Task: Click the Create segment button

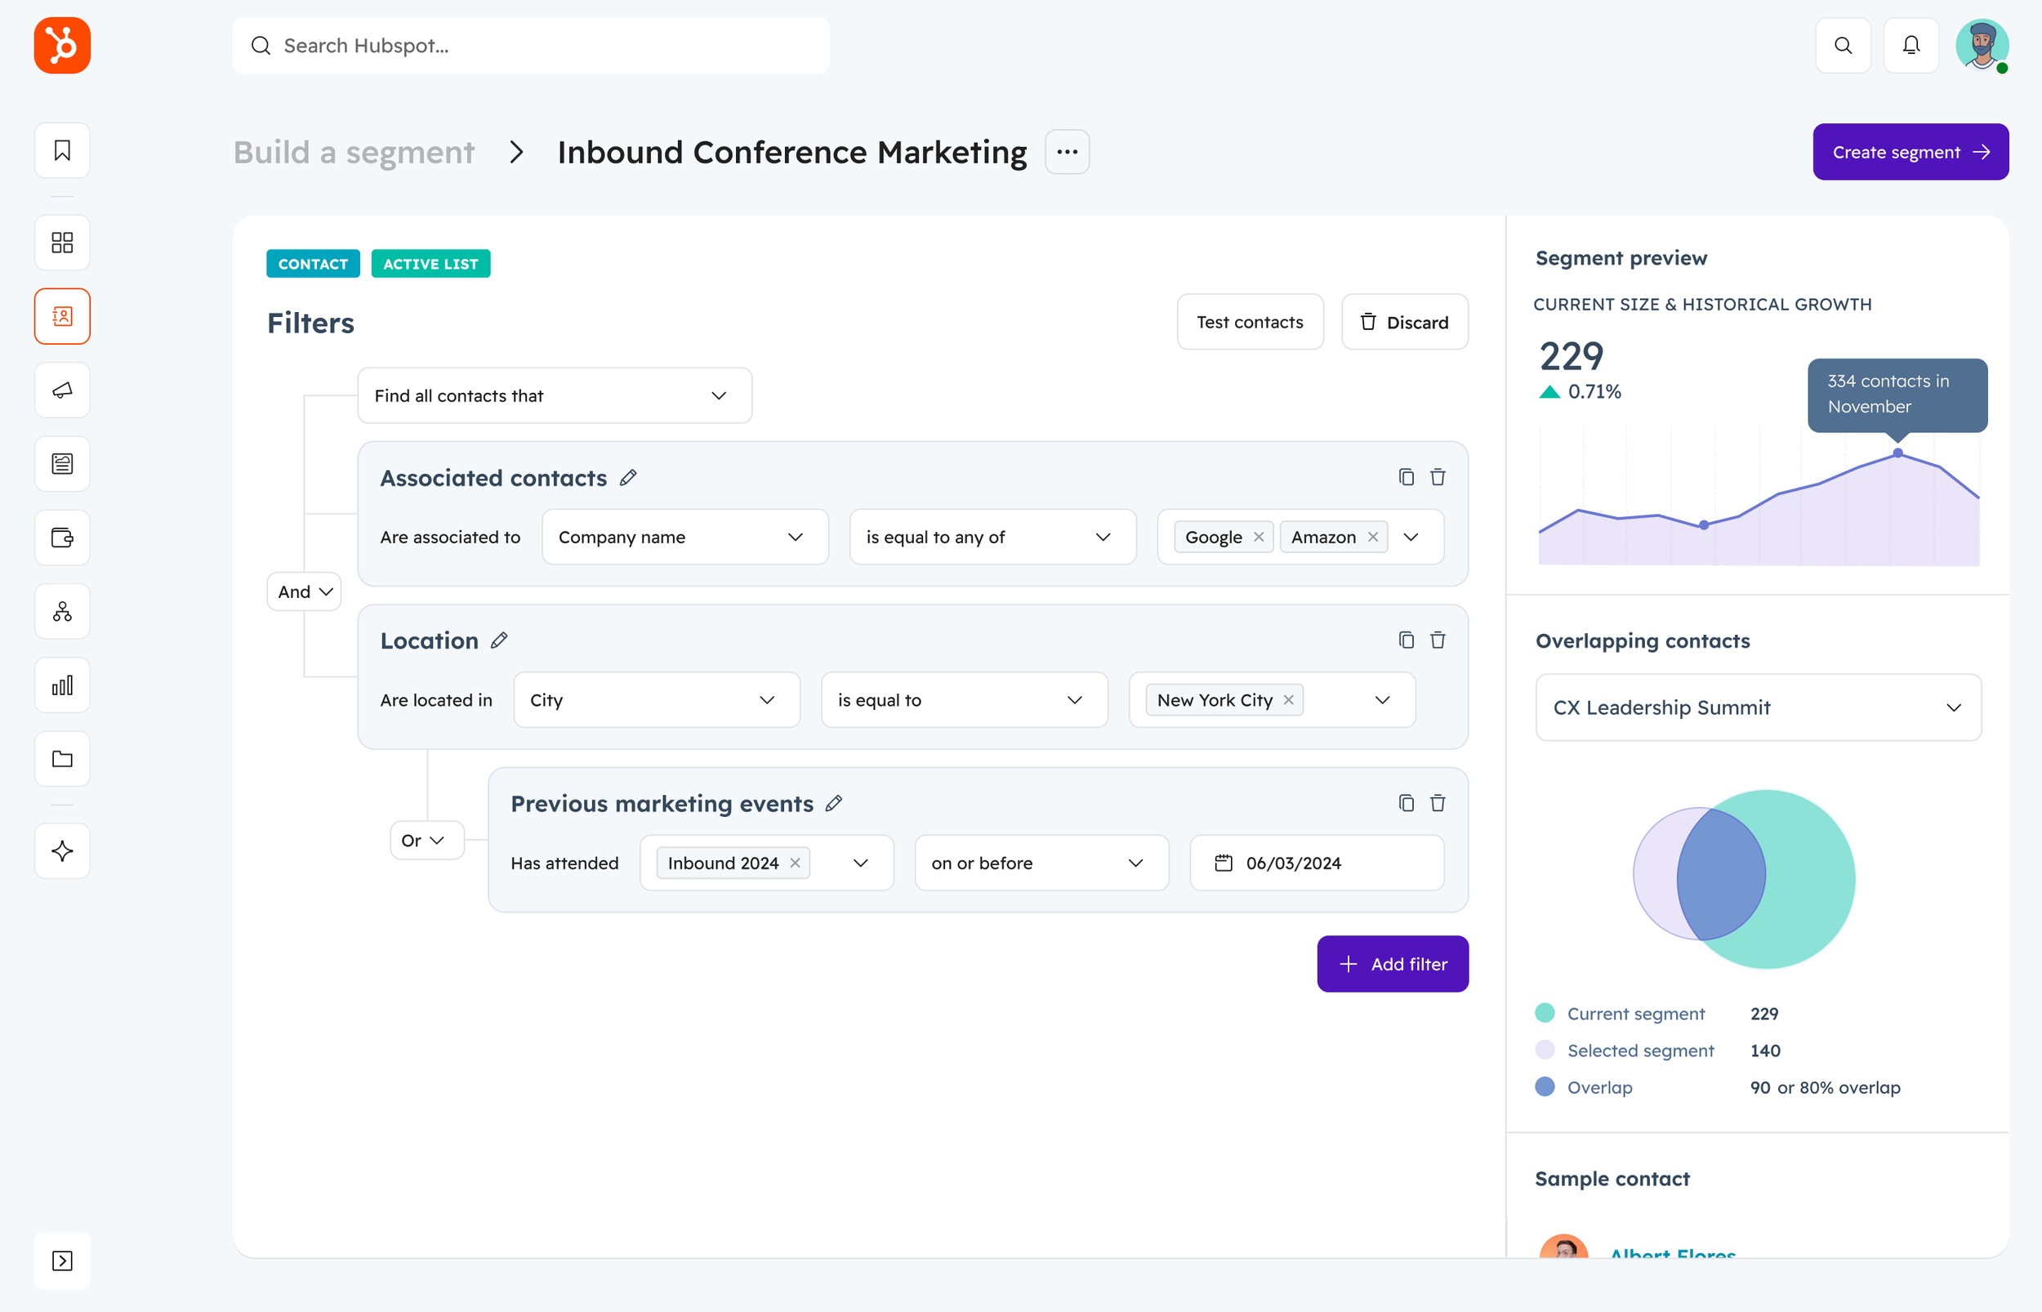Action: [x=1910, y=152]
